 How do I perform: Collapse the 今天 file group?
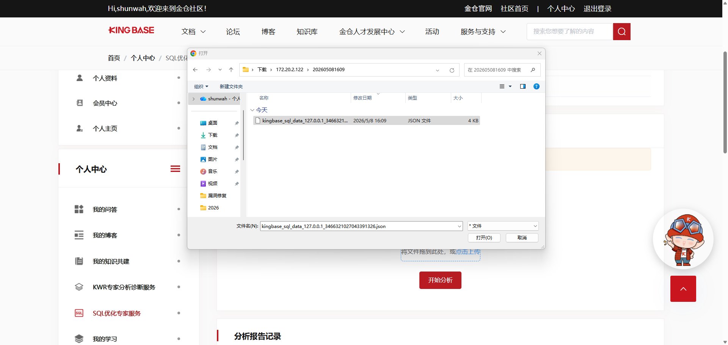coord(252,110)
